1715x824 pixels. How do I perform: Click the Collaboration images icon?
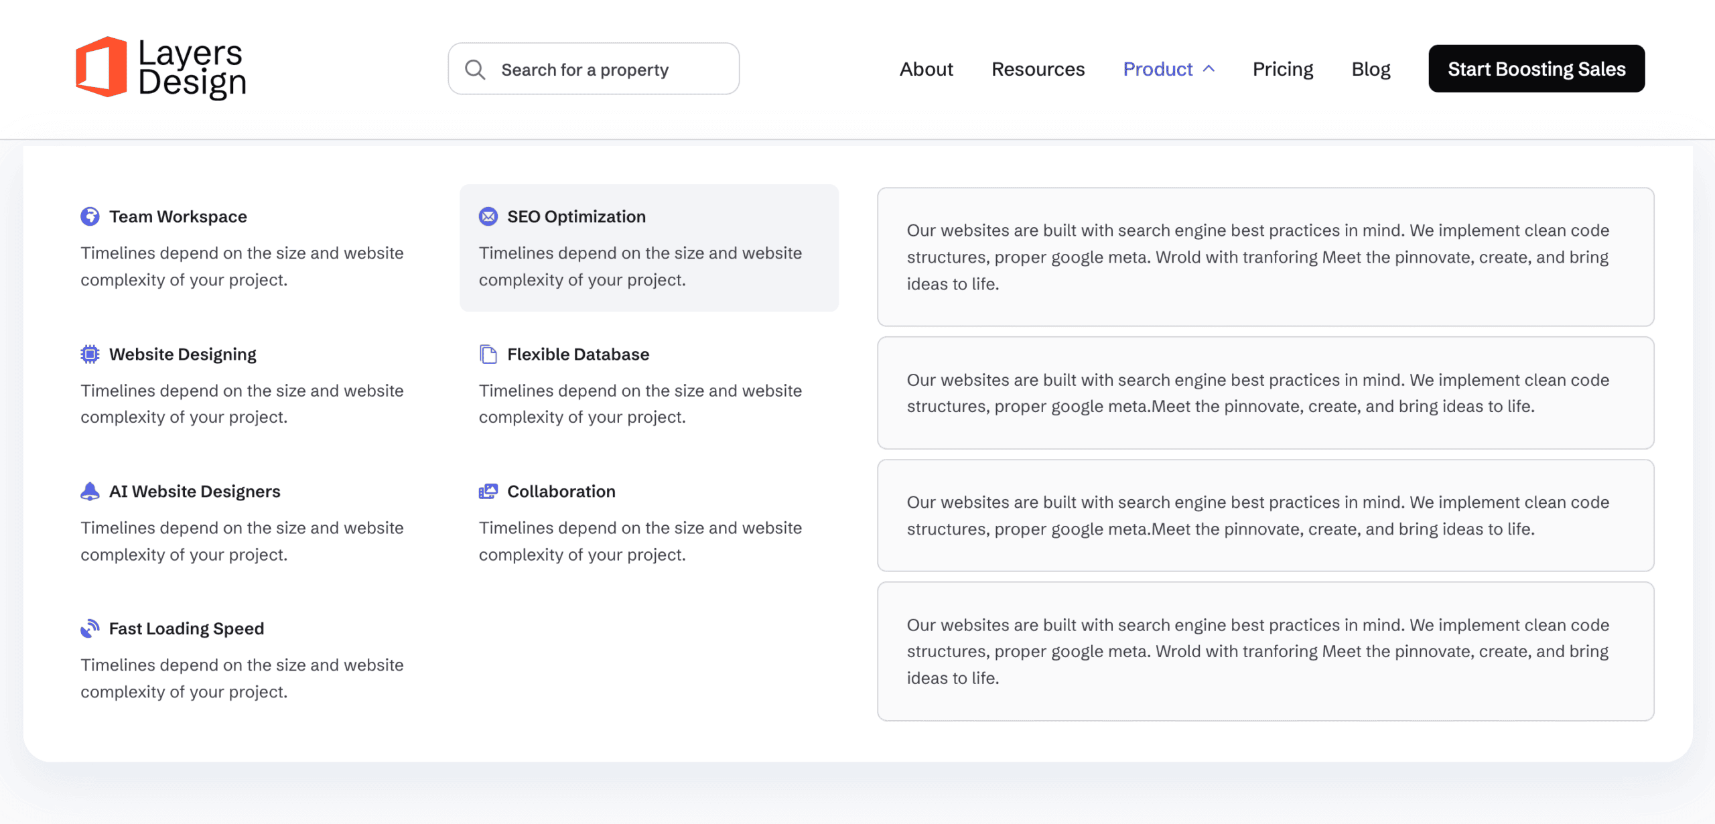(x=488, y=491)
